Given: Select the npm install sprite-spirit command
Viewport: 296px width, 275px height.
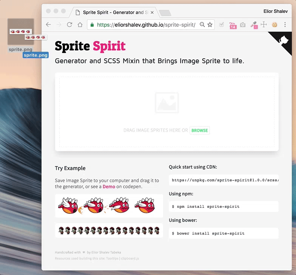Looking at the screenshot, I should (224, 207).
